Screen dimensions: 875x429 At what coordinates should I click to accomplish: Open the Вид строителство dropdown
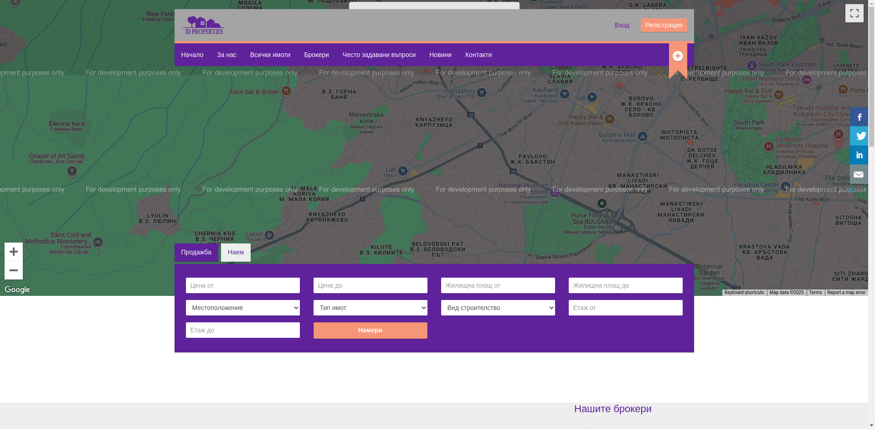498,308
